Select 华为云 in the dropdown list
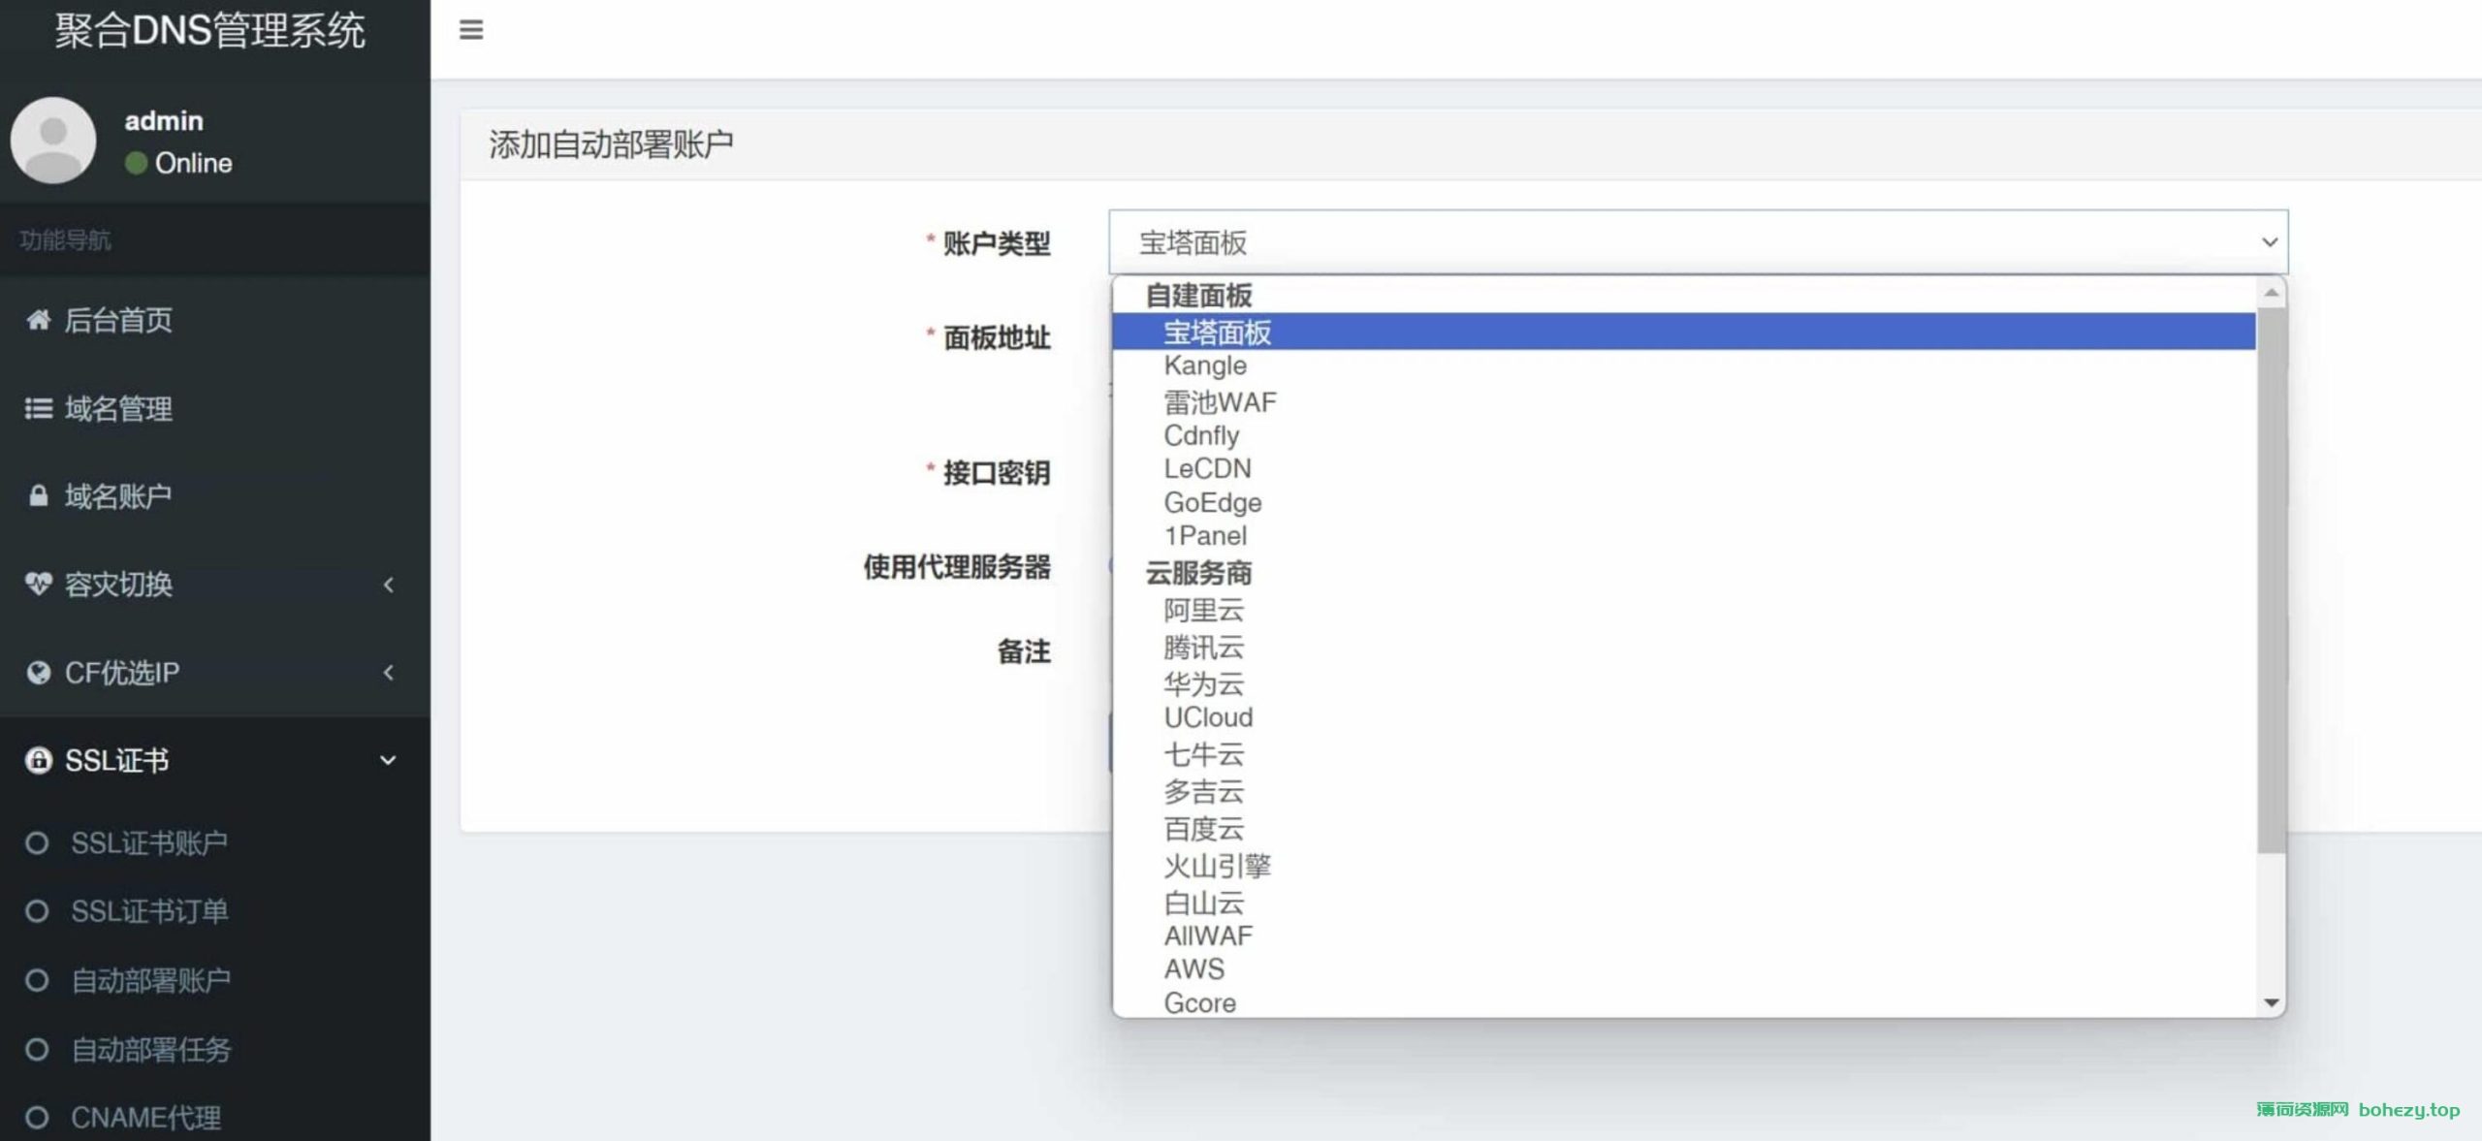This screenshot has width=2482, height=1141. (x=1684, y=683)
